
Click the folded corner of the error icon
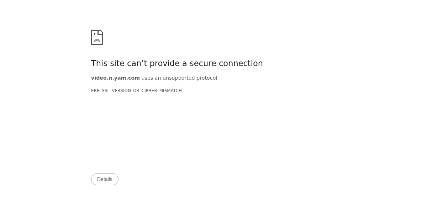coord(100,32)
